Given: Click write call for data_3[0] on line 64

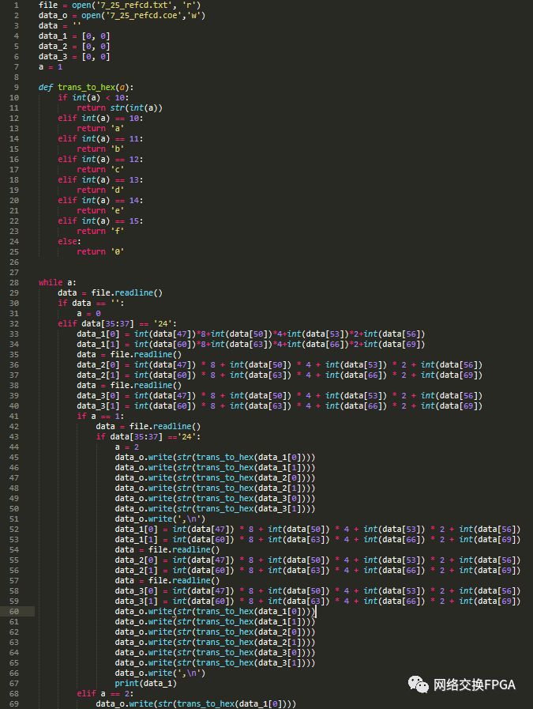Looking at the screenshot, I should point(215,652).
